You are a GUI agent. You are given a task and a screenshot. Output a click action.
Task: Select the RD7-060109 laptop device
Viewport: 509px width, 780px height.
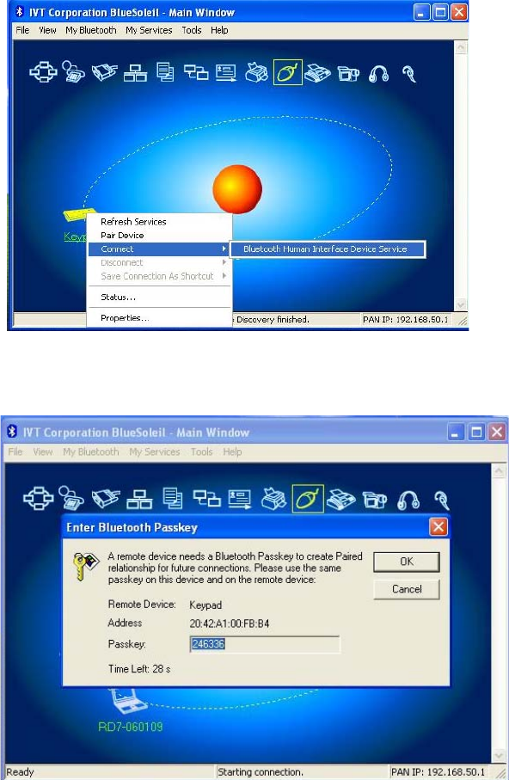[130, 711]
